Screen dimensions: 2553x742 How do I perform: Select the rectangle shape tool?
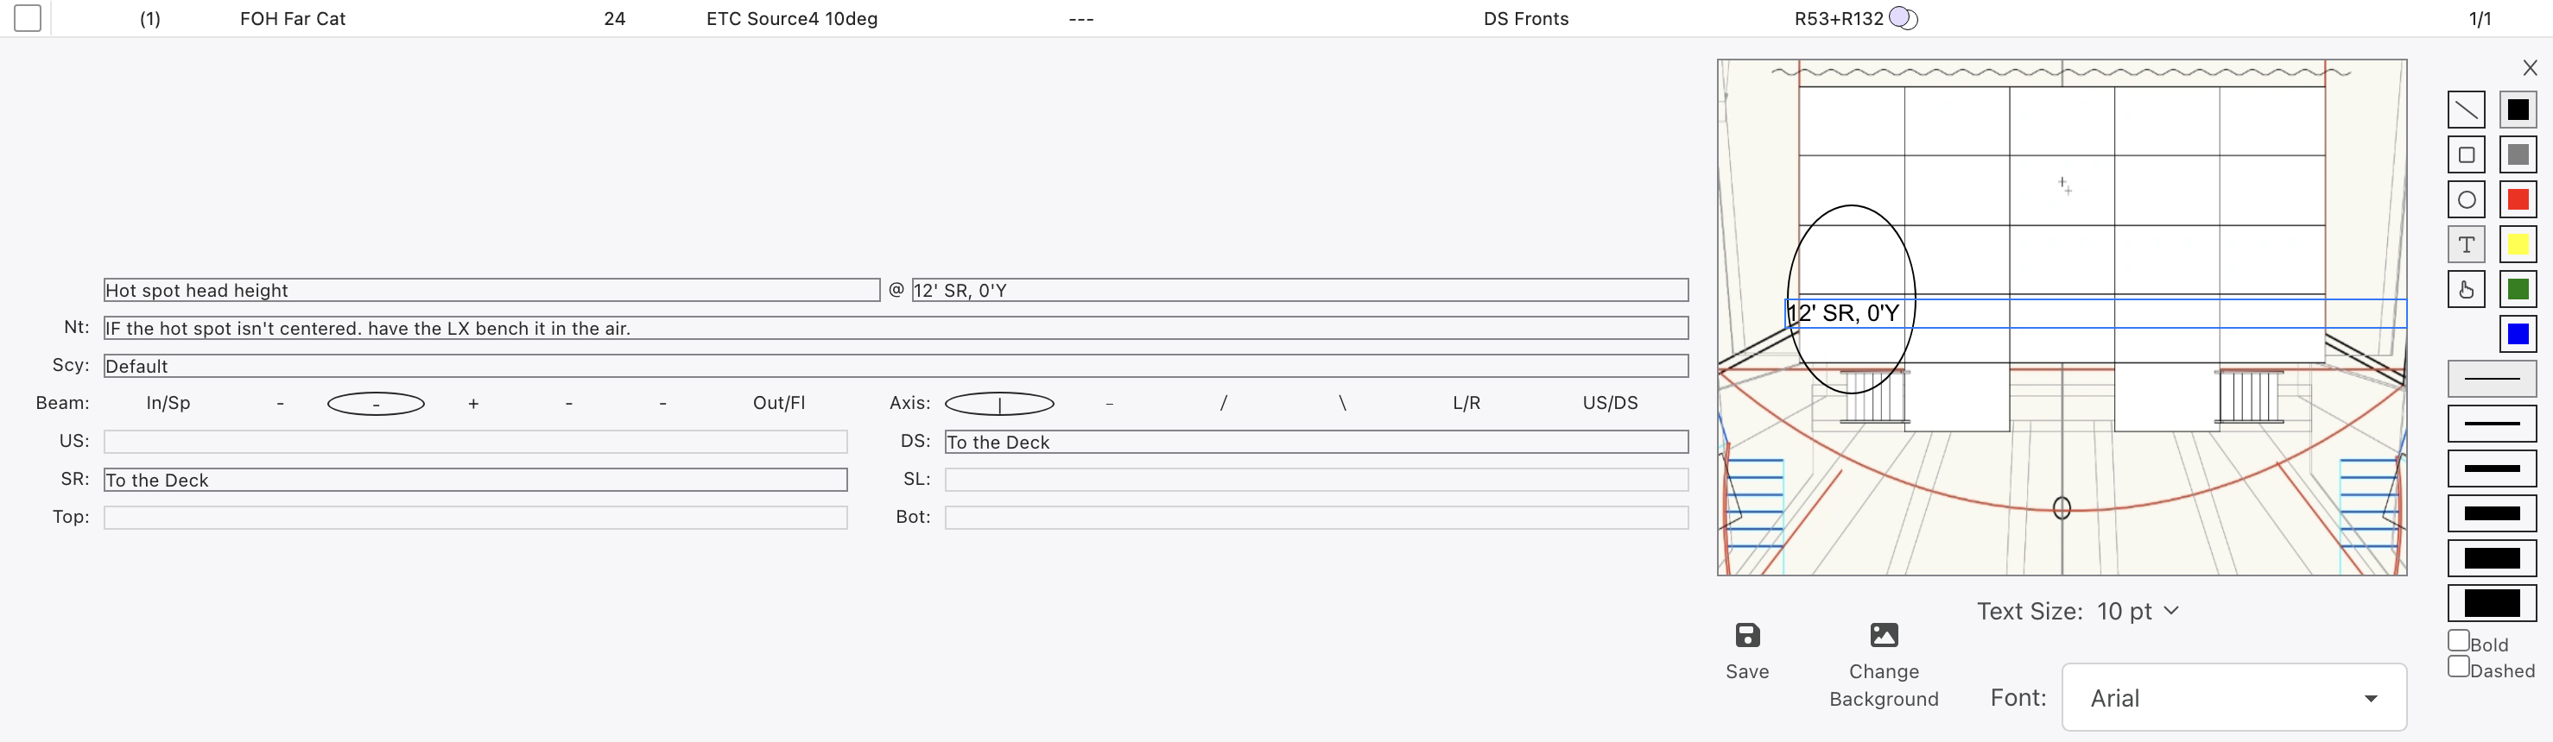click(2466, 154)
